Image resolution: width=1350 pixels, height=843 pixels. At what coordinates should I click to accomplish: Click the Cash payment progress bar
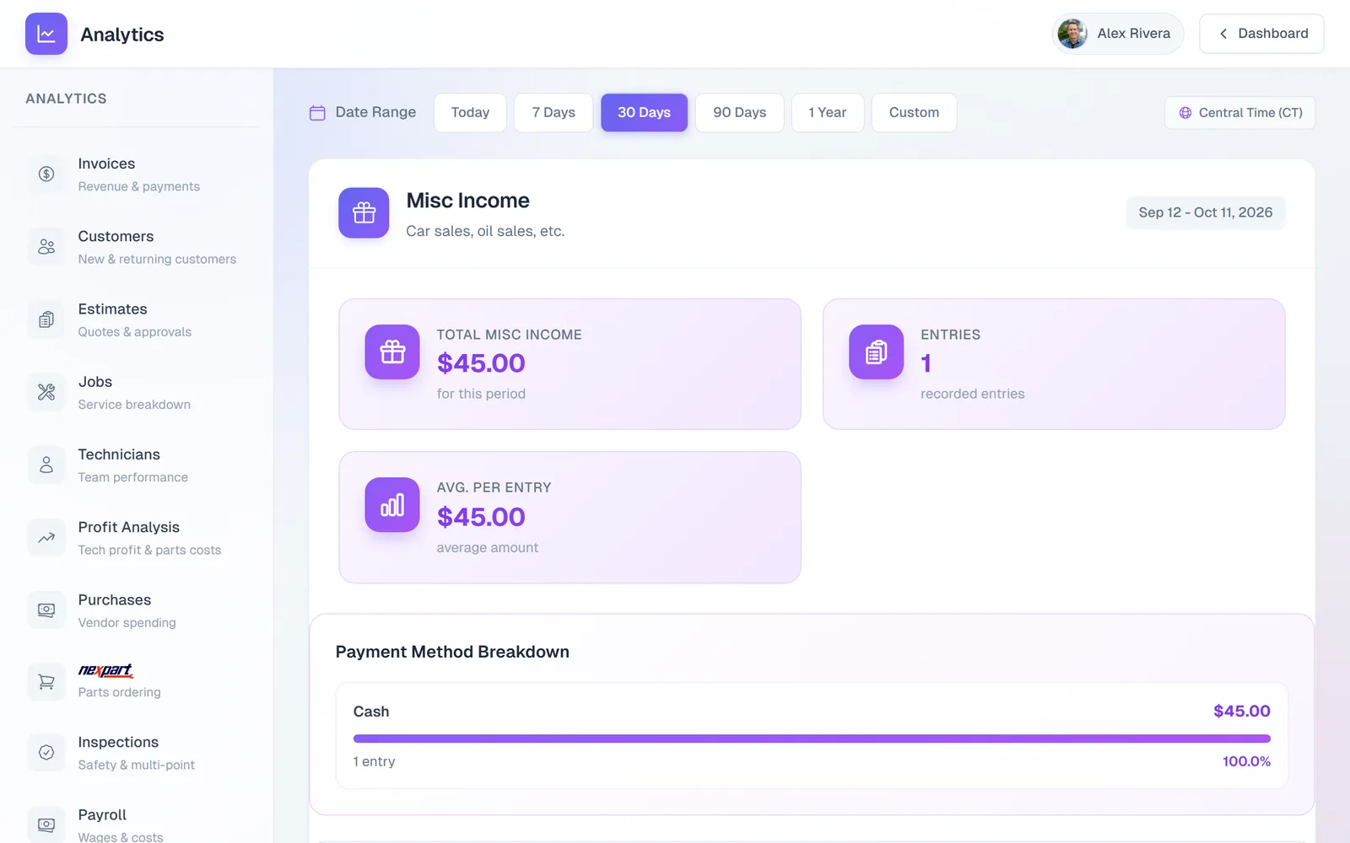[812, 738]
